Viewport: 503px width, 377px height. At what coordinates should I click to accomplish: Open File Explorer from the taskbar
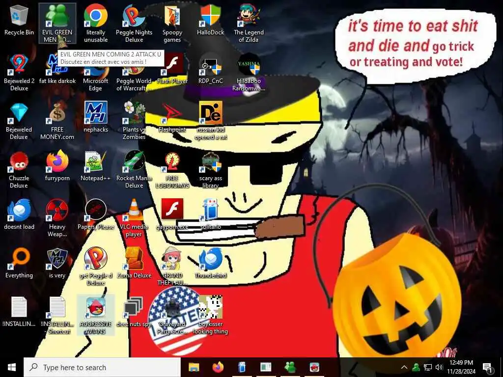(x=194, y=367)
